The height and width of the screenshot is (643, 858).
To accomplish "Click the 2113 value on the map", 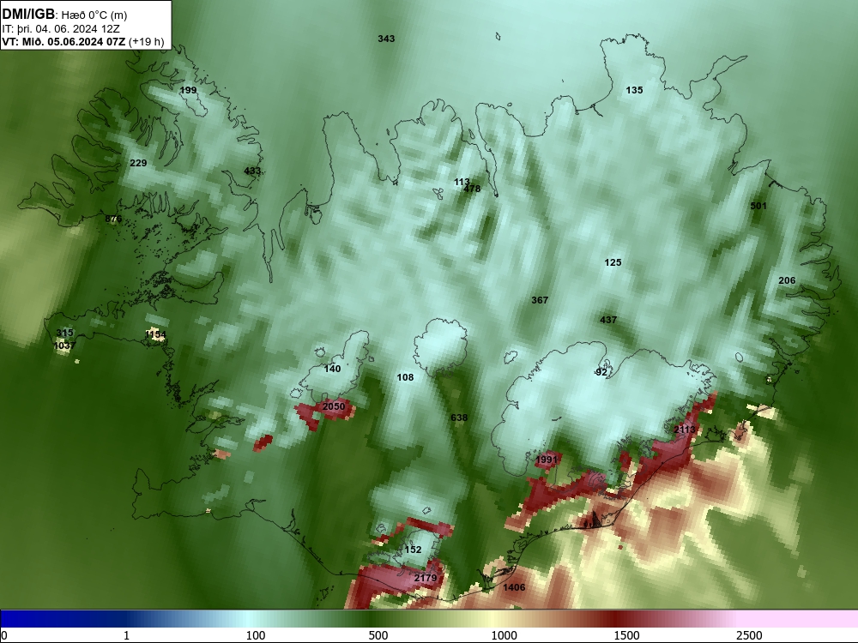I will pos(685,430).
